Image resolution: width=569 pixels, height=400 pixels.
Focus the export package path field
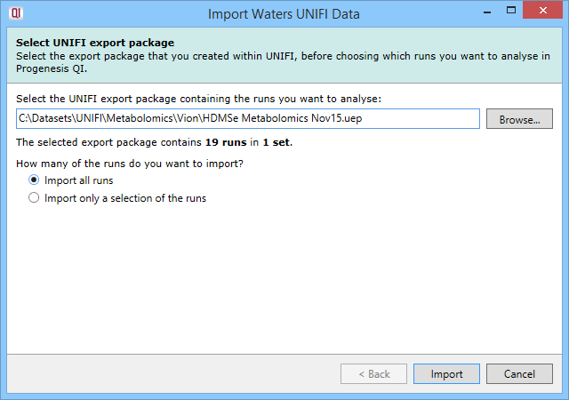[248, 119]
